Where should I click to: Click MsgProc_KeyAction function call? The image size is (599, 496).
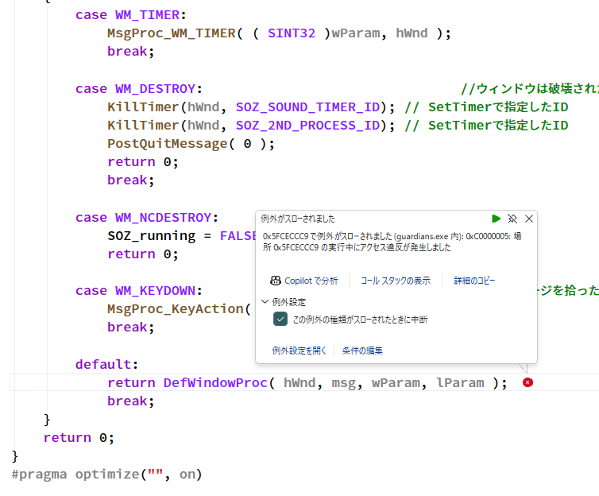[x=176, y=308]
